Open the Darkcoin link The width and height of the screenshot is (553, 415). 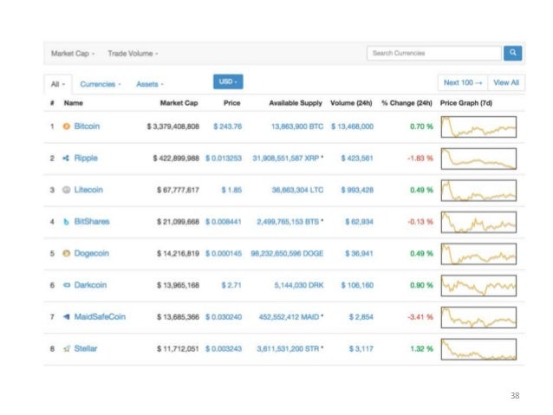(x=90, y=285)
